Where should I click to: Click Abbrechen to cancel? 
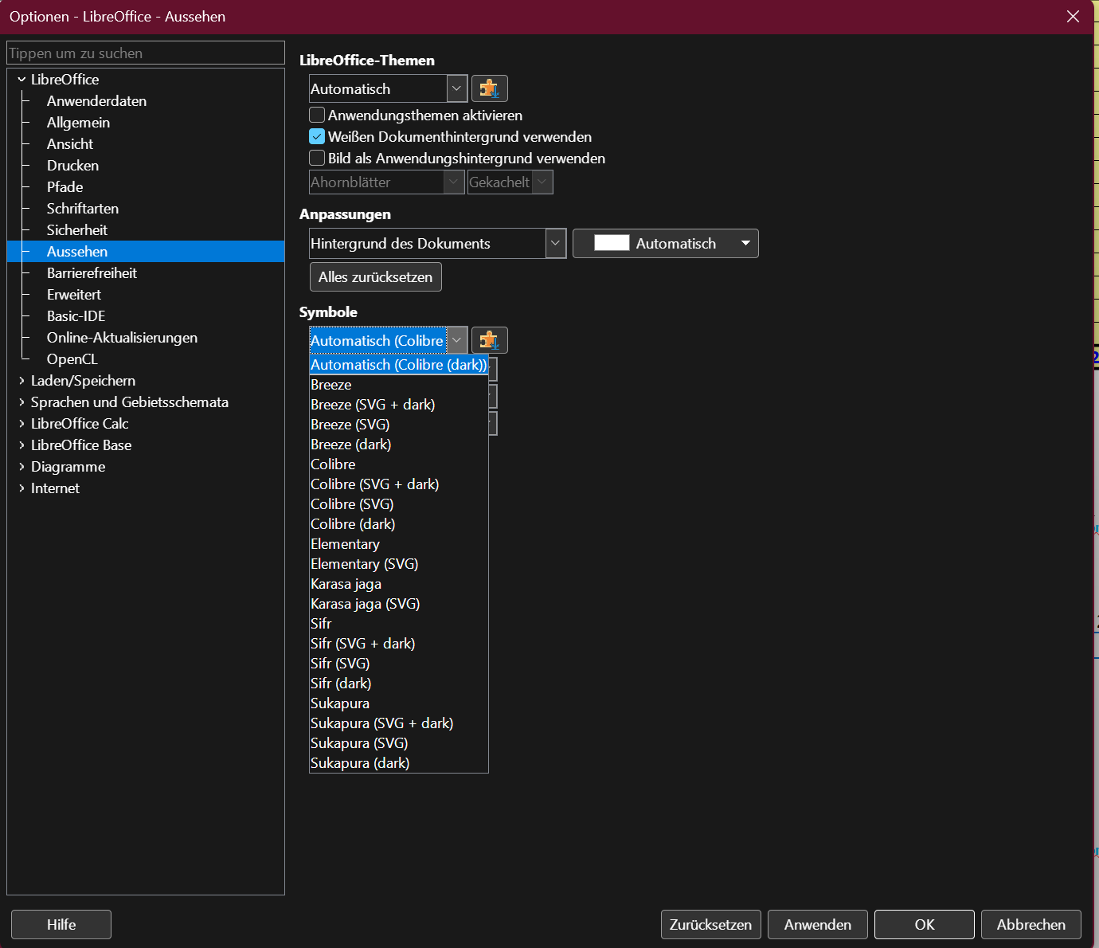tap(1031, 924)
